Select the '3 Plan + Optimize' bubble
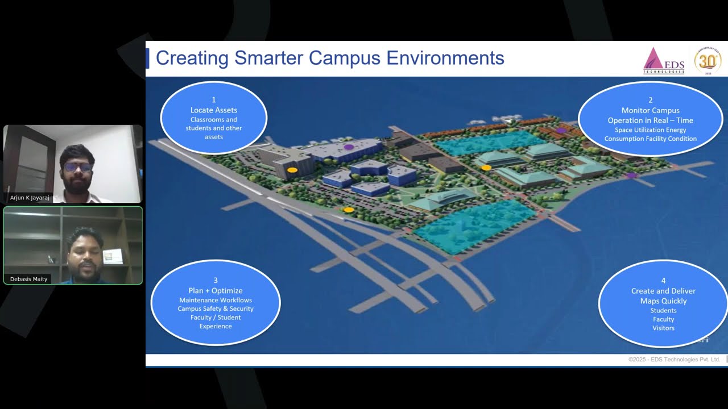 [x=216, y=303]
